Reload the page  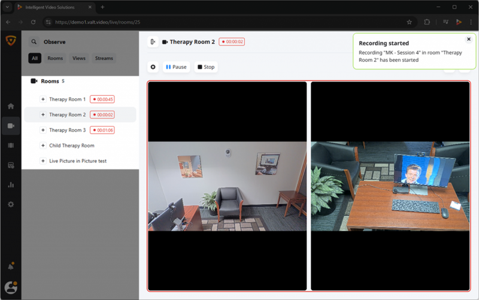point(34,22)
